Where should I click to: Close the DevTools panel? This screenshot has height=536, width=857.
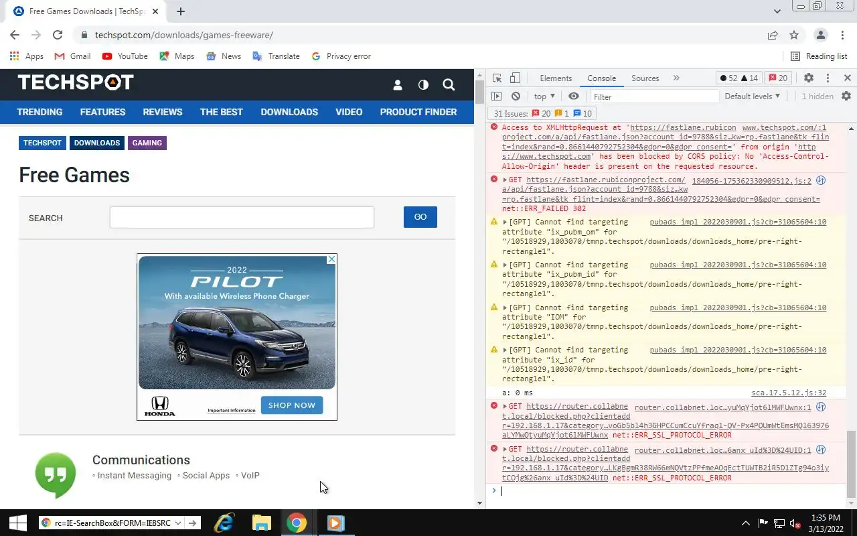[x=847, y=78]
